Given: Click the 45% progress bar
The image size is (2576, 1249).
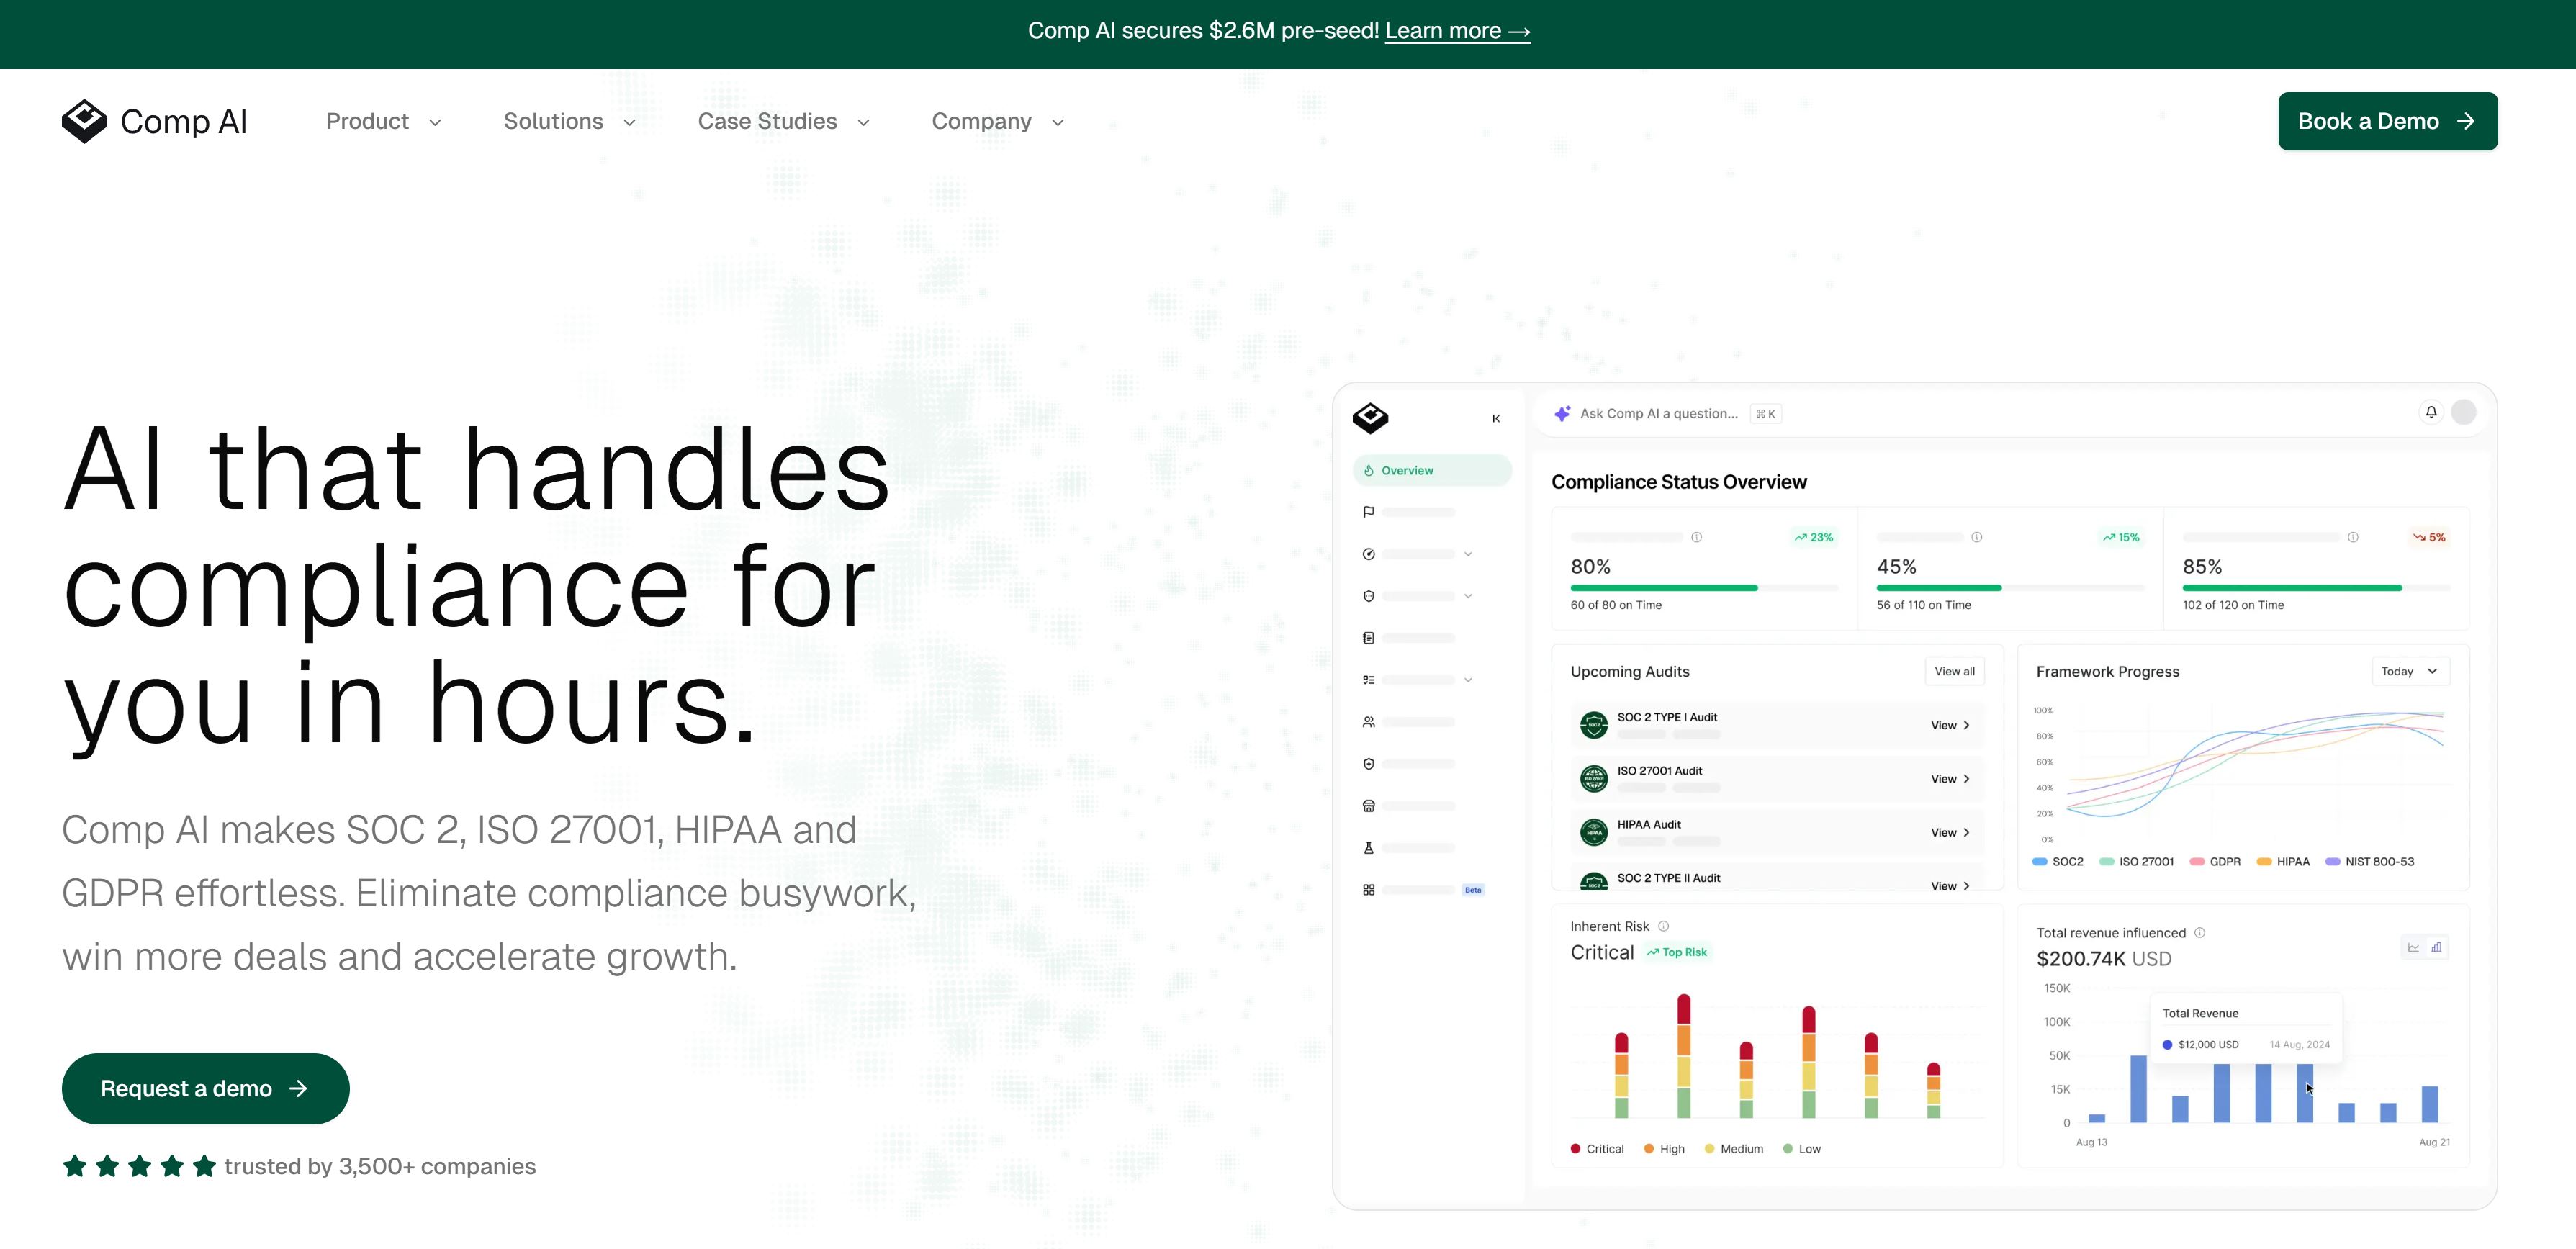Looking at the screenshot, I should pos(2010,588).
